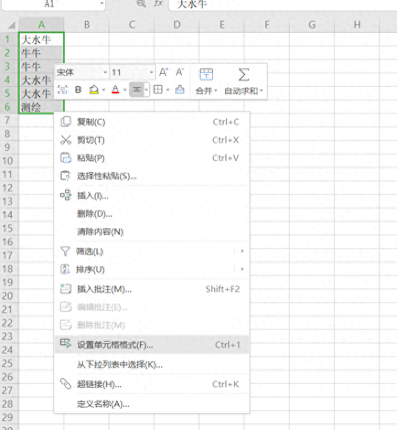This screenshot has height=430, width=397.
Task: Select column C header
Action: pos(132,25)
